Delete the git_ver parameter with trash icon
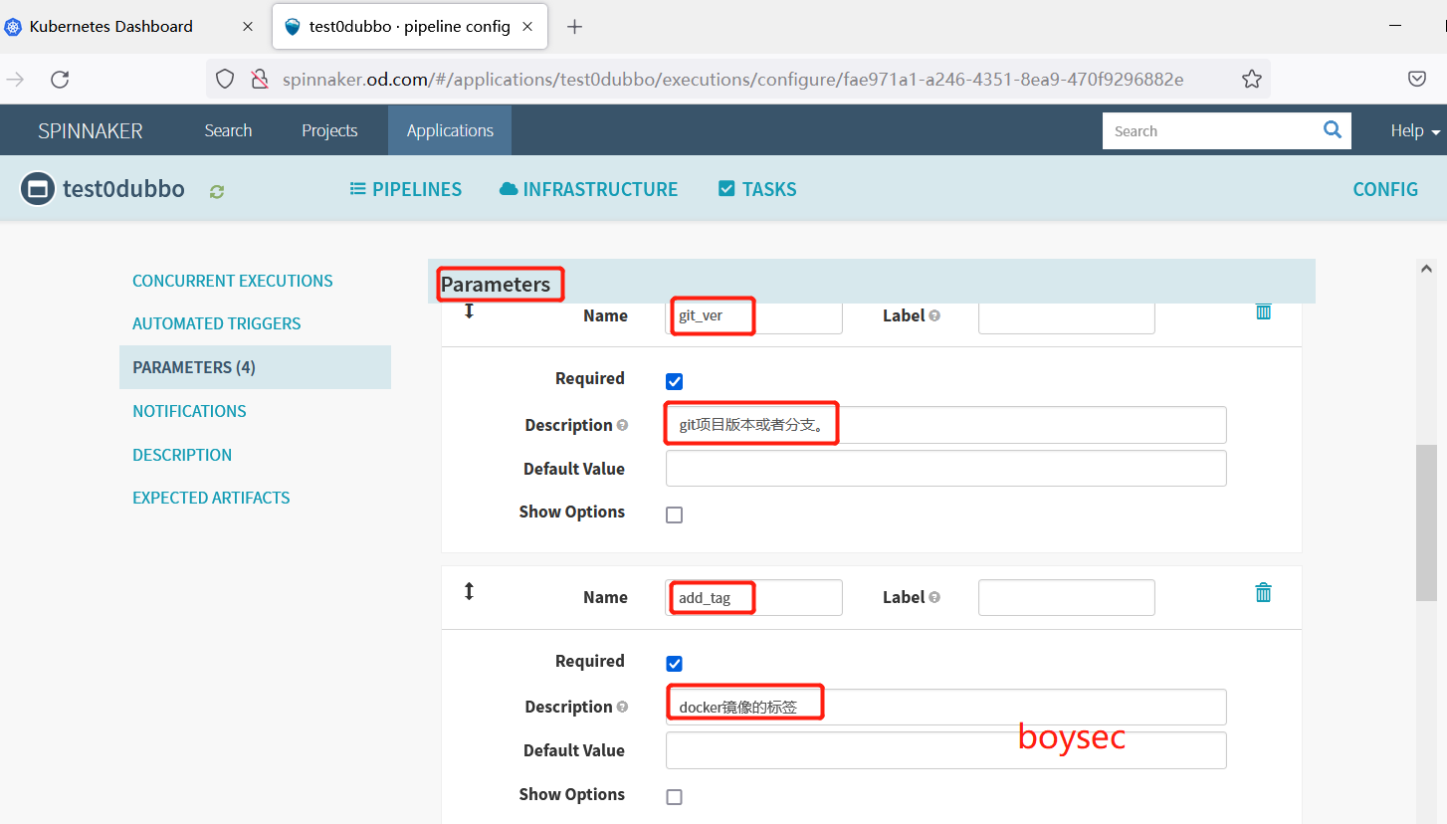The width and height of the screenshot is (1447, 824). (1264, 311)
